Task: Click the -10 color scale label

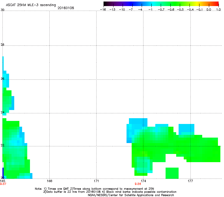Action: click(122, 10)
